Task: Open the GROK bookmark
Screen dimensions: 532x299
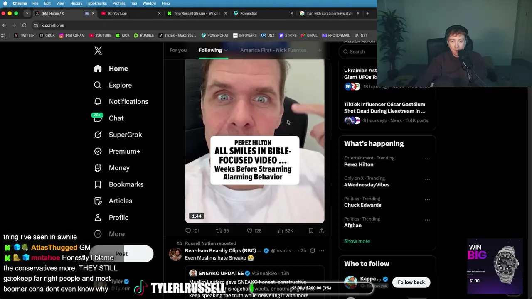Action: point(47,36)
